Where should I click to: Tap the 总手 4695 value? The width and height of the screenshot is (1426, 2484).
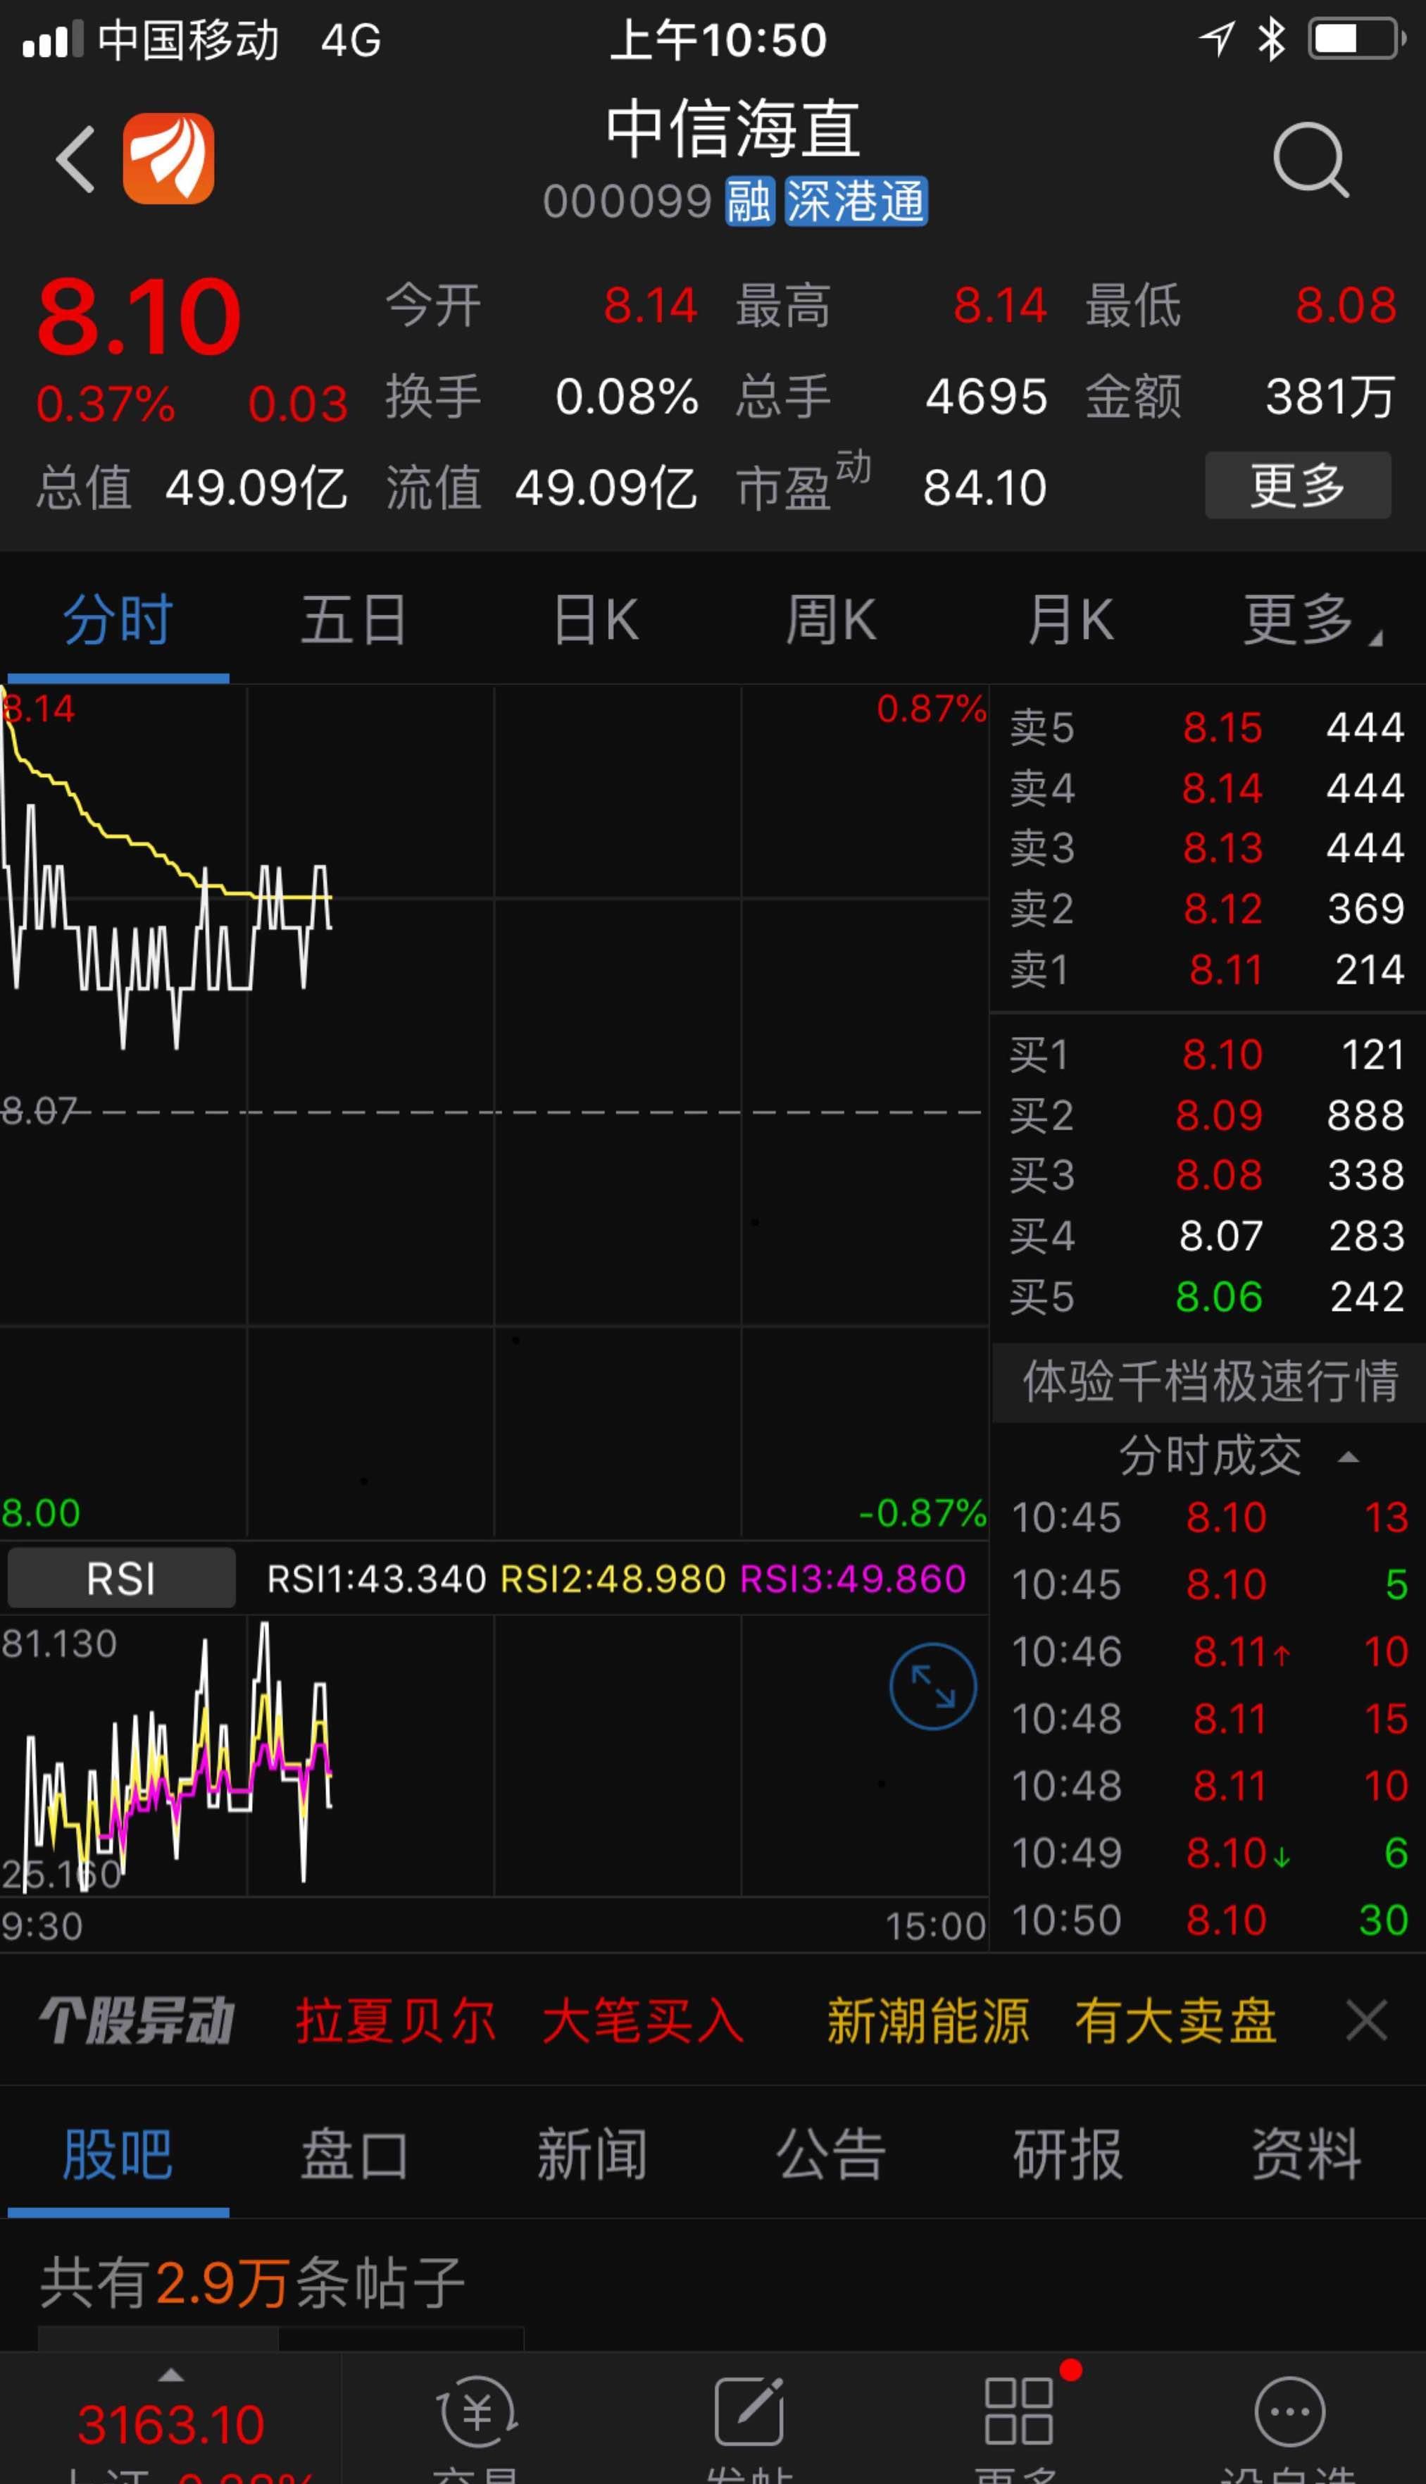click(x=987, y=397)
